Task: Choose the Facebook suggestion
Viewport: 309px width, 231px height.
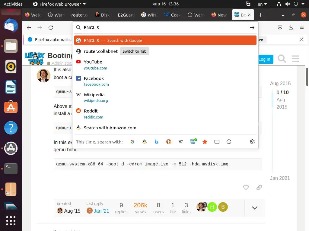Action: (x=165, y=81)
